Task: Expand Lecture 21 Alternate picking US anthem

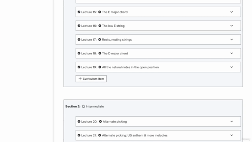Action: [232, 135]
